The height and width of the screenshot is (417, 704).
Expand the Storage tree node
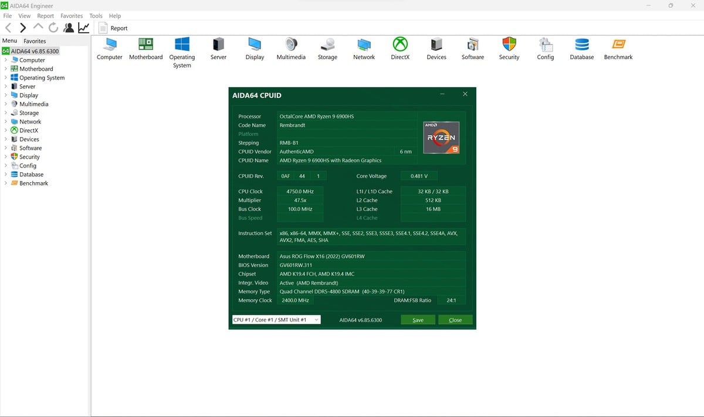tap(6, 112)
